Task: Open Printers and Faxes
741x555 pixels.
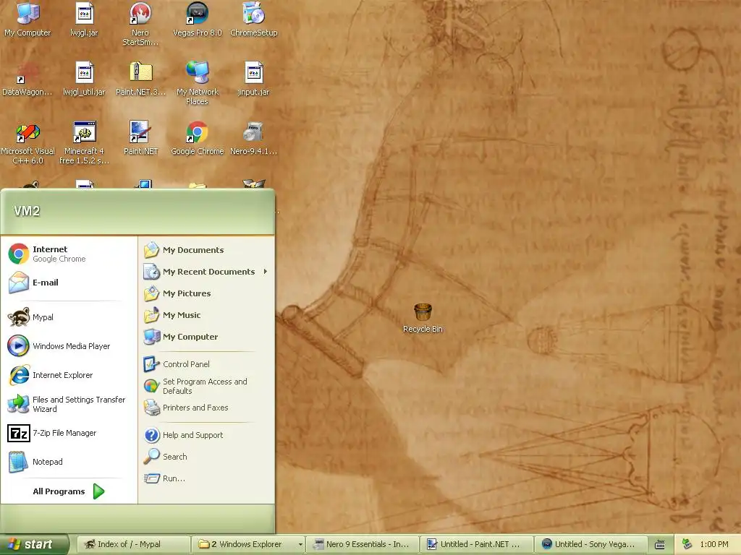Action: [x=206, y=408]
